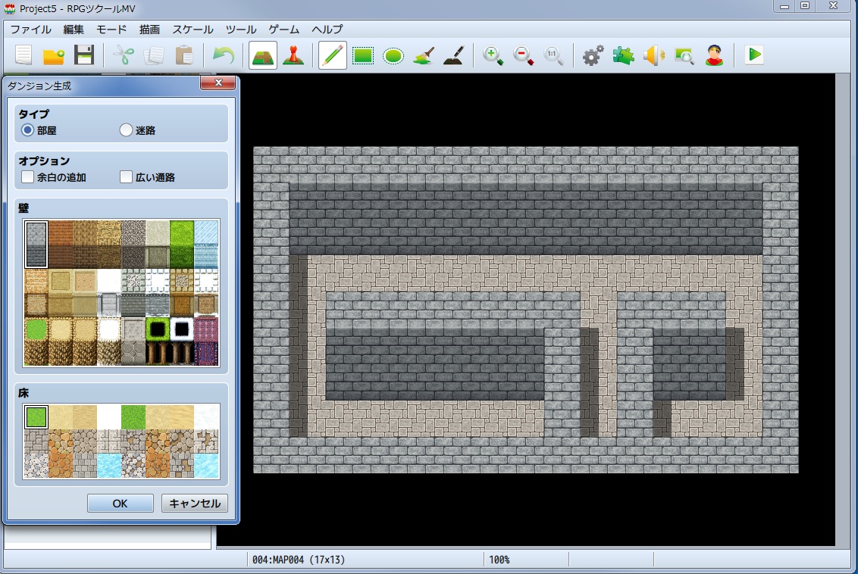
Task: Pick the black hole green-framed wall tile
Action: pos(158,341)
